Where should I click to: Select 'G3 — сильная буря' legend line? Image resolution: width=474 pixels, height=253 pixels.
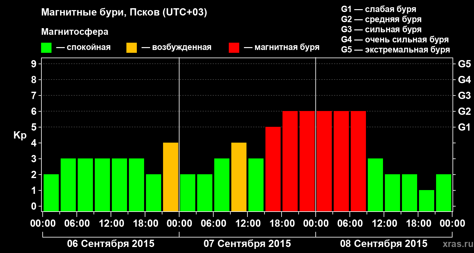(381, 29)
